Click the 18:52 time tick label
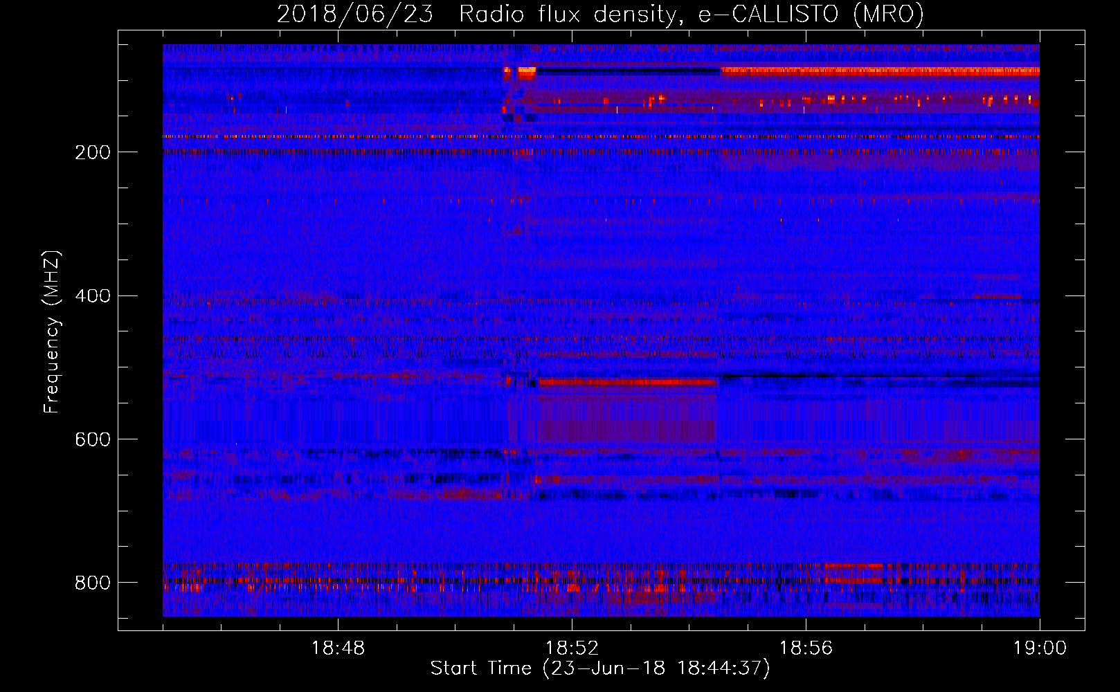The width and height of the screenshot is (1120, 692). pos(572,648)
